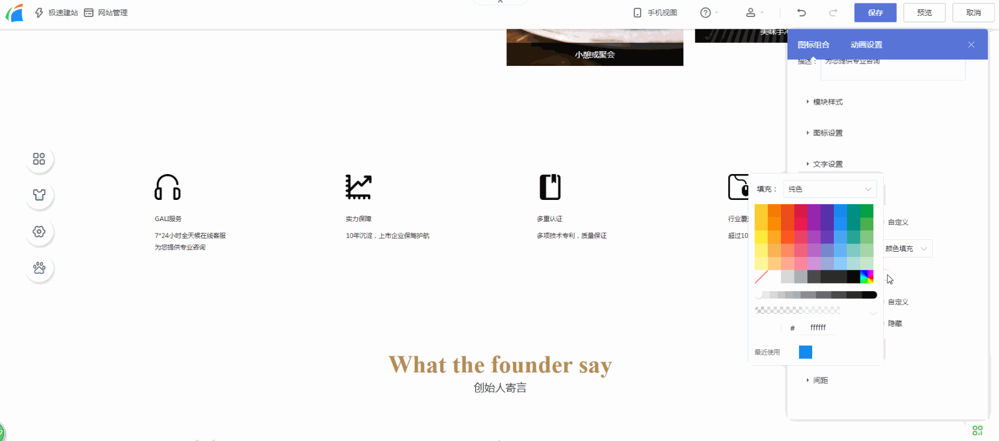This screenshot has width=999, height=441.
Task: Select the rainbow custom color picker swatch
Action: (867, 276)
